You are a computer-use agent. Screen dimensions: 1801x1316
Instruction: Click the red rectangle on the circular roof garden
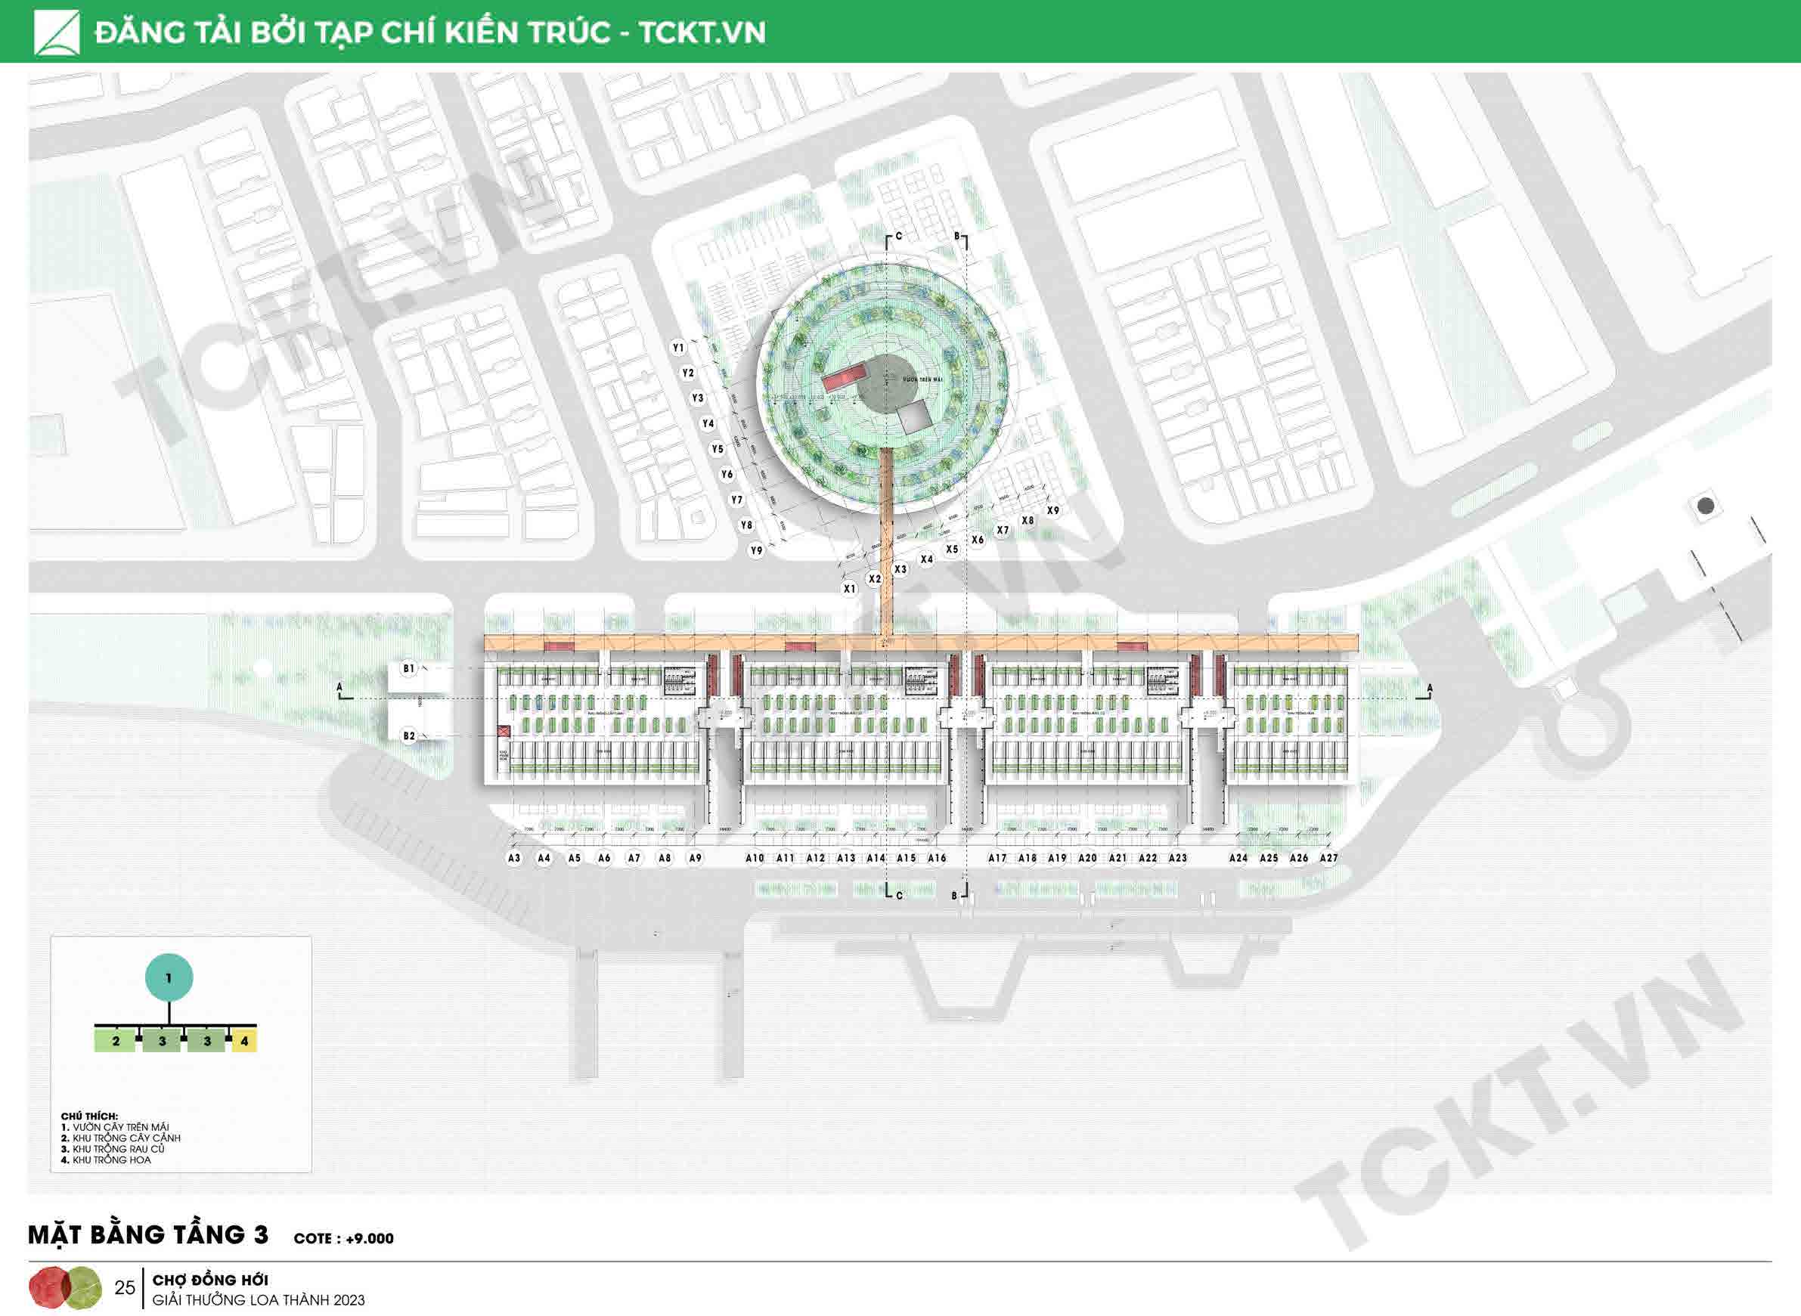pyautogui.click(x=845, y=378)
